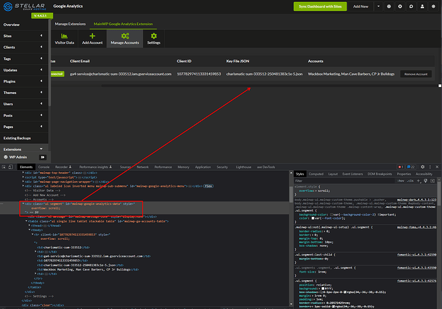Open the Accessibility pane tab
This screenshot has width=442, height=309.
click(424, 174)
